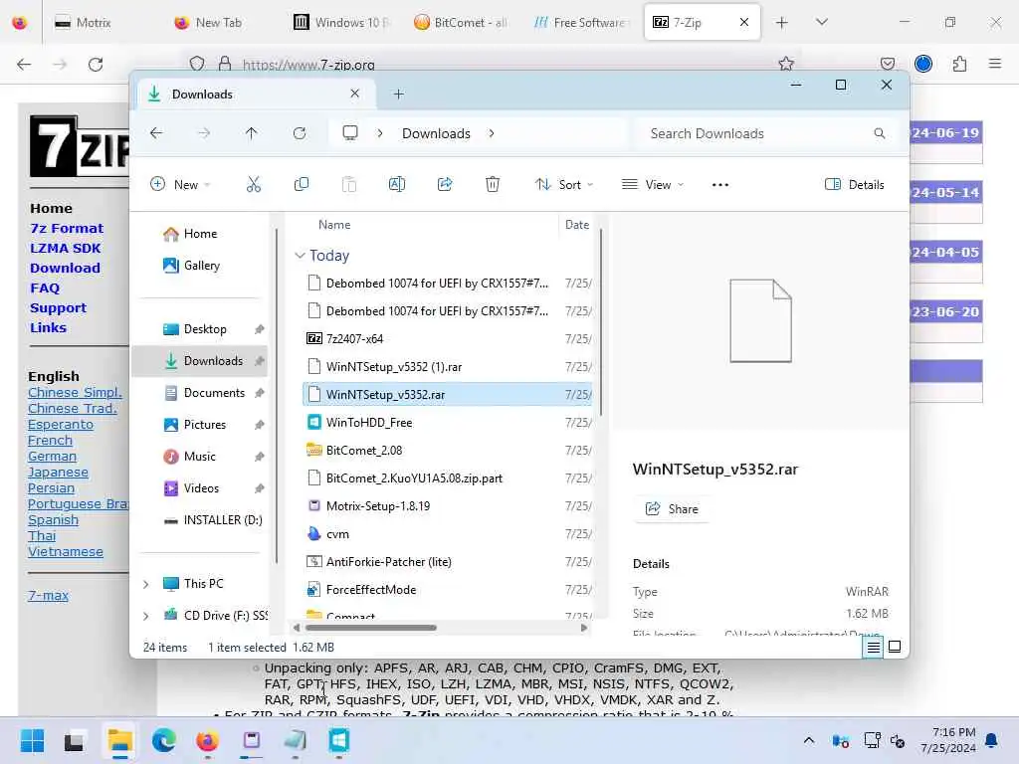Click the horizontal scrollbar in file list
1019x764 pixels.
[x=371, y=628]
